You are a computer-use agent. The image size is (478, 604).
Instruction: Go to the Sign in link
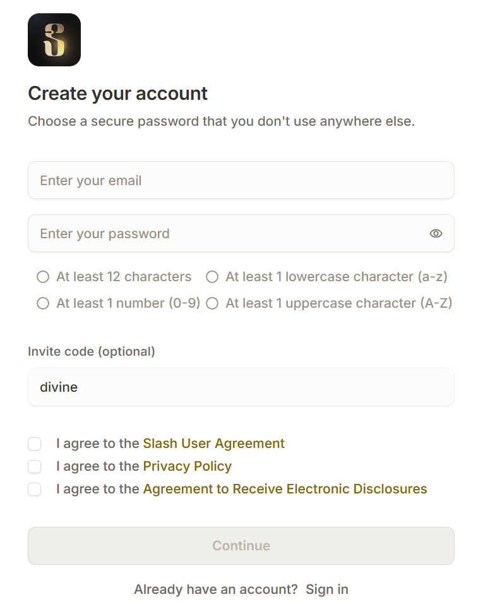(326, 589)
